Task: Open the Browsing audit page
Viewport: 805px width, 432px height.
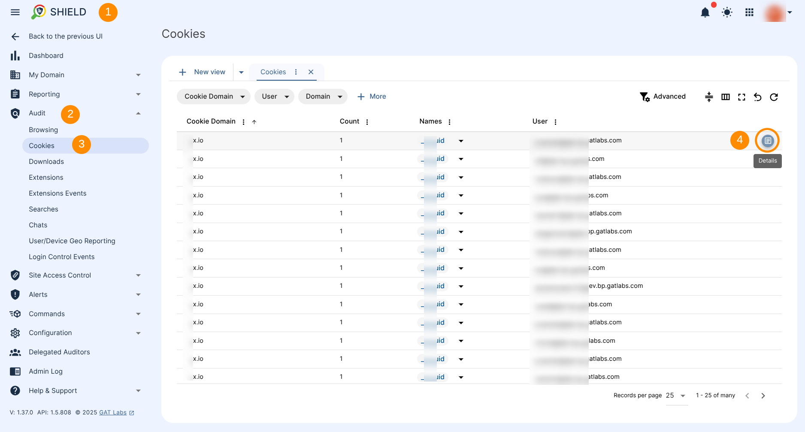Action: 43,130
